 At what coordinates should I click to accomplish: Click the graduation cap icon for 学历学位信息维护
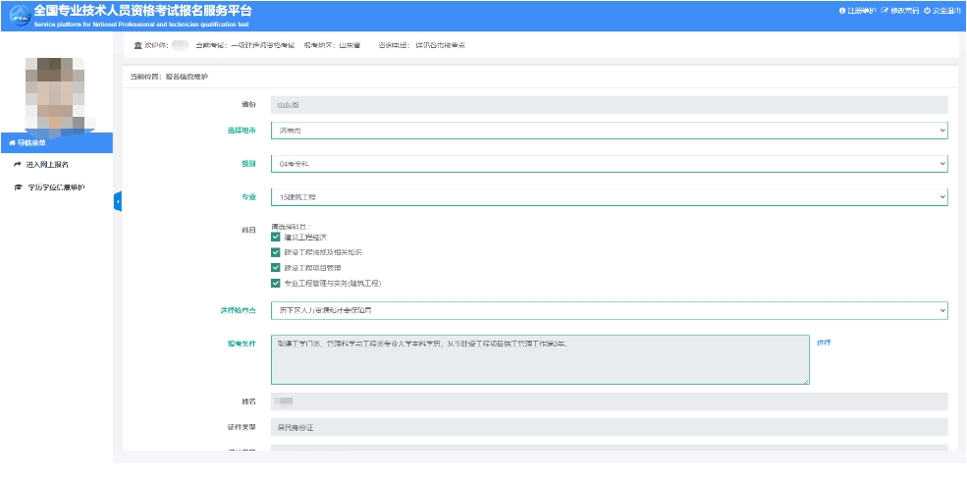point(18,186)
